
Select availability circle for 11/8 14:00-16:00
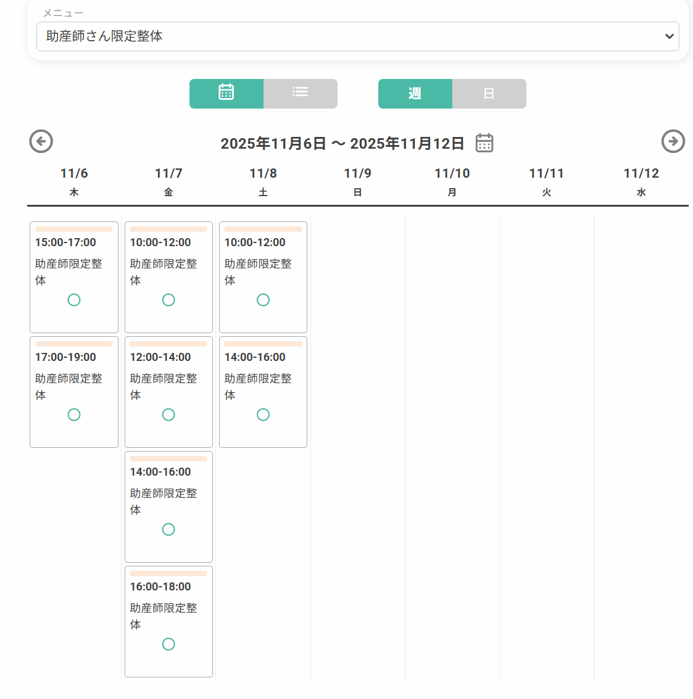(x=263, y=415)
